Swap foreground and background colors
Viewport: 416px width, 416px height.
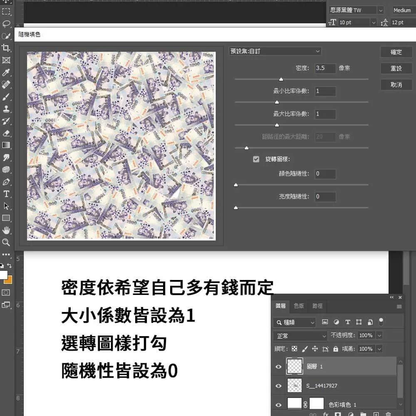click(10, 265)
